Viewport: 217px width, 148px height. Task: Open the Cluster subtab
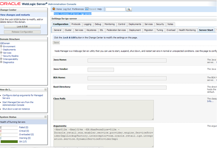(68, 30)
